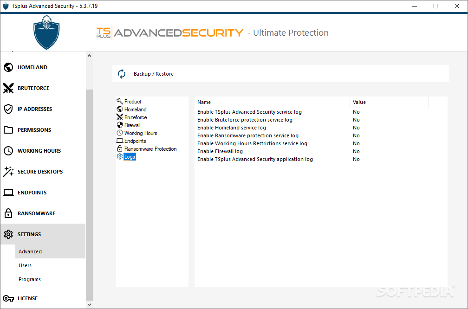
Task: Click the Working Hours clock icon in tree
Action: tap(120, 133)
